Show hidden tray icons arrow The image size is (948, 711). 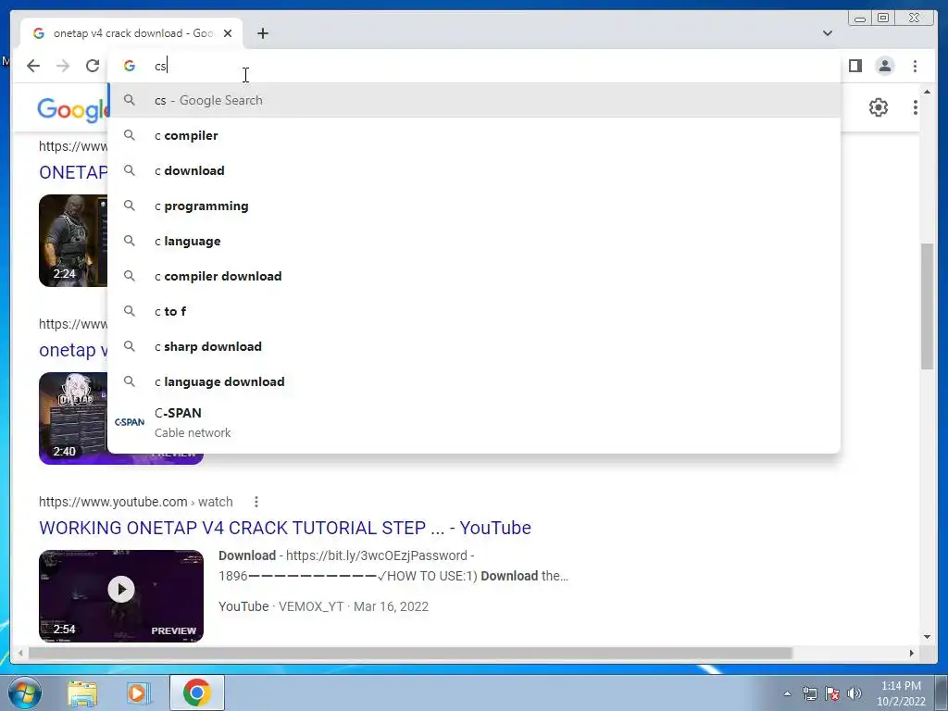[x=787, y=693]
